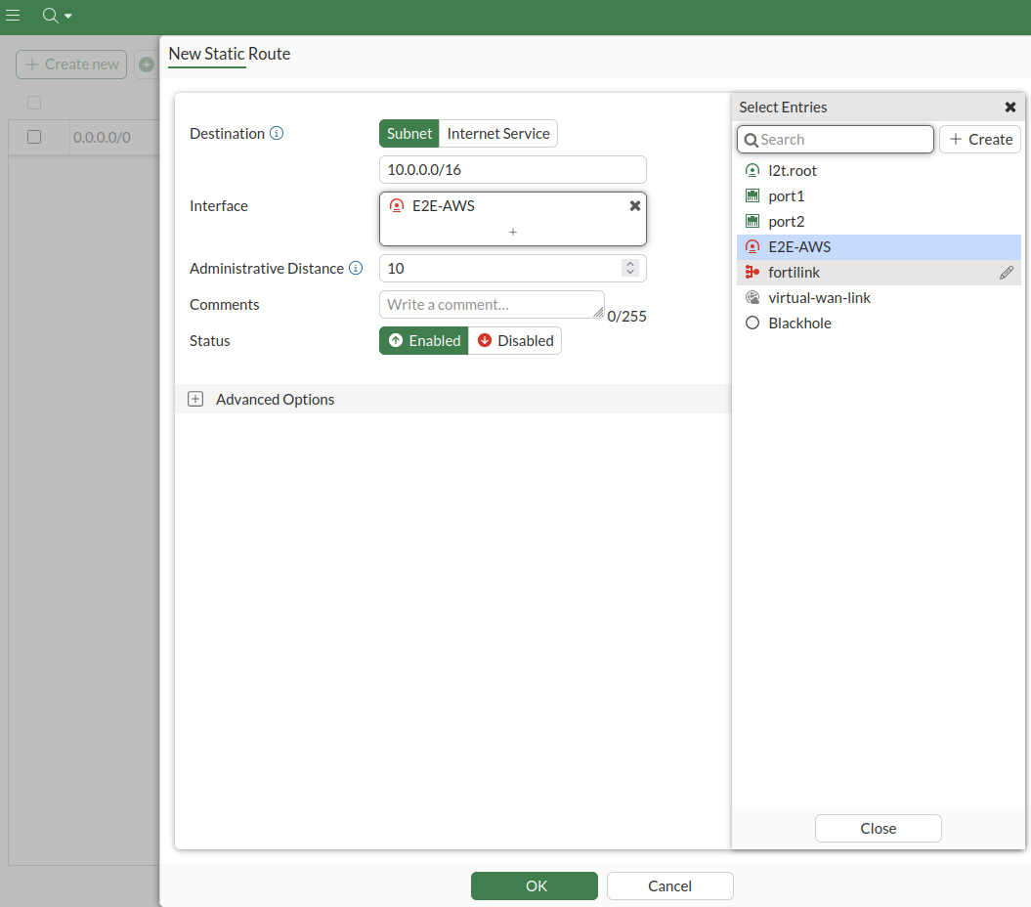Select the Blackhole radio circle
The image size is (1031, 907).
[x=752, y=323]
